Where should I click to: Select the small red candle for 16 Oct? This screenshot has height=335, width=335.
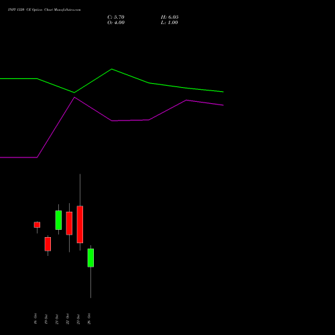pos(37,224)
